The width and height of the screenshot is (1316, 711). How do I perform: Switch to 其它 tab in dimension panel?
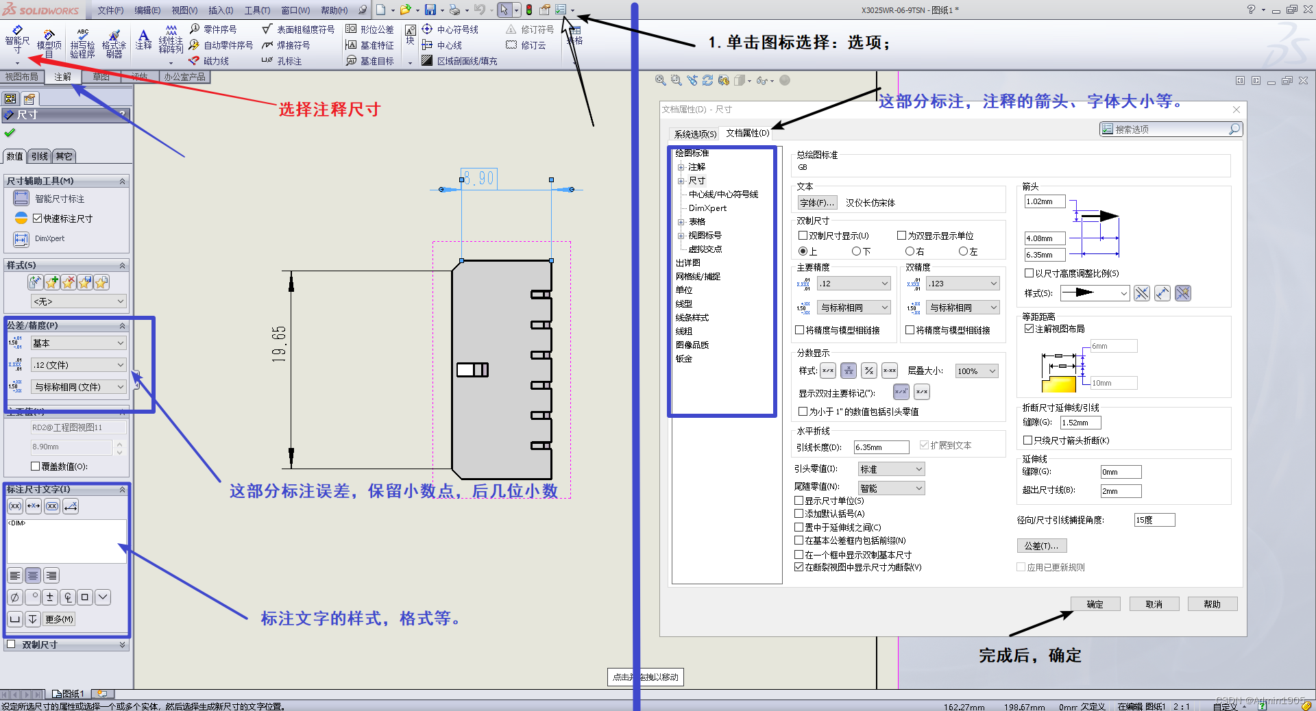coord(64,156)
